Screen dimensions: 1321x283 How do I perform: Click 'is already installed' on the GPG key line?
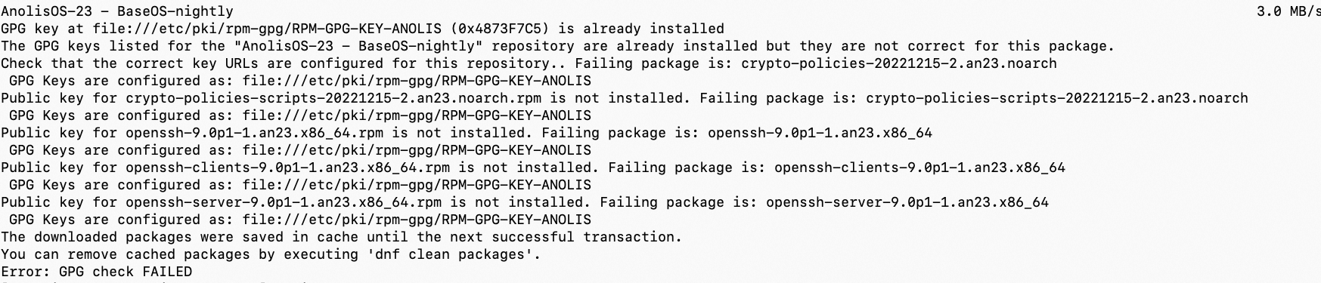click(x=641, y=29)
